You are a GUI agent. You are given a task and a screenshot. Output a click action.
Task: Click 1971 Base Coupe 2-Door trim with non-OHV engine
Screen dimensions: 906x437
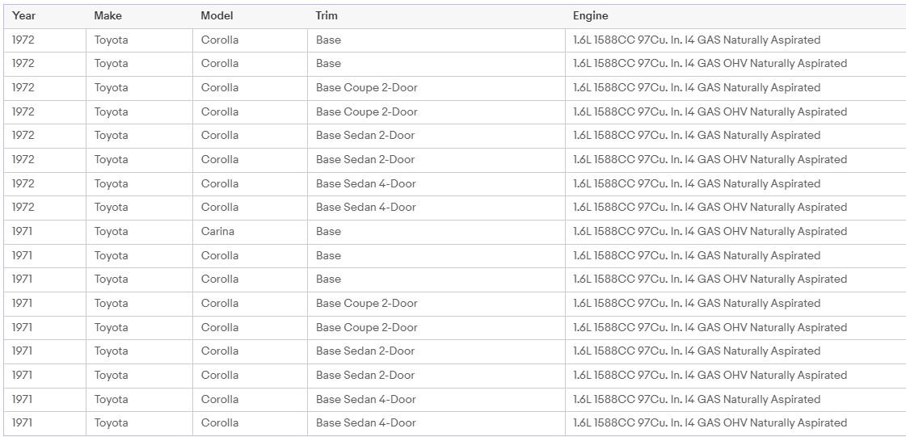[366, 303]
